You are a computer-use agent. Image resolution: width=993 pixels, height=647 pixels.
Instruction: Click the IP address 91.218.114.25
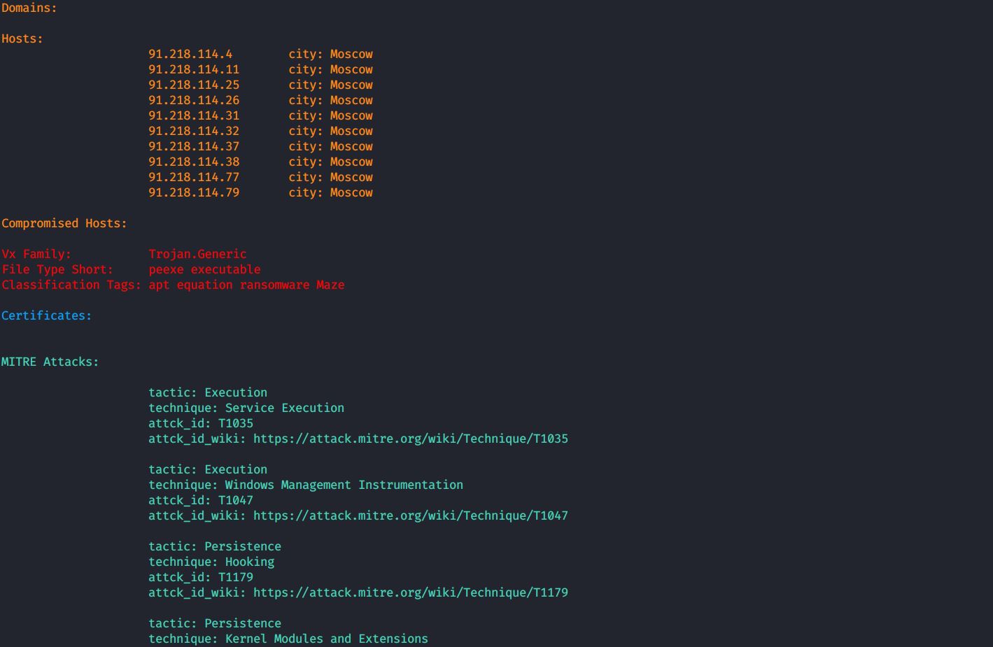coord(194,85)
